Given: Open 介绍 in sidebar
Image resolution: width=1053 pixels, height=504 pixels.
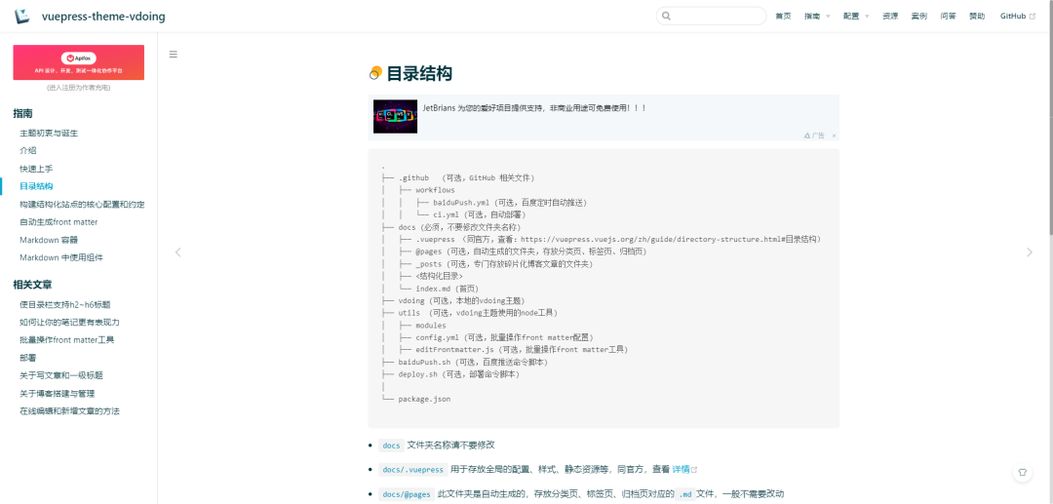Looking at the screenshot, I should pos(28,150).
